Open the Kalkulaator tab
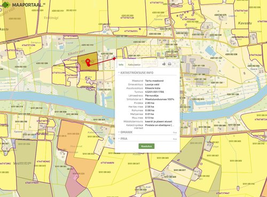Image resolution: width=267 pixels, height=197 pixels. (135, 65)
